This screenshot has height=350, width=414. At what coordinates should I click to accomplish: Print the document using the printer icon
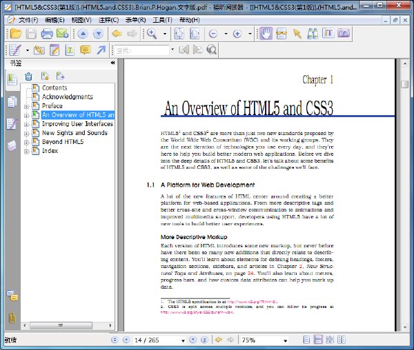47,34
